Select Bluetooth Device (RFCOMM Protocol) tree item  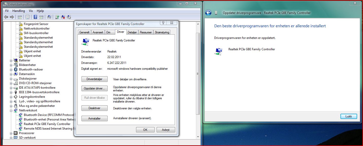48,115
